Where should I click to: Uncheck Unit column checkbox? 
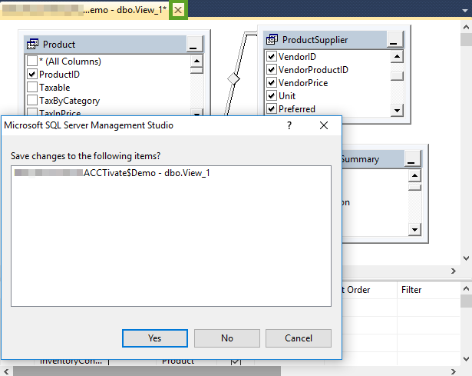[x=271, y=95]
